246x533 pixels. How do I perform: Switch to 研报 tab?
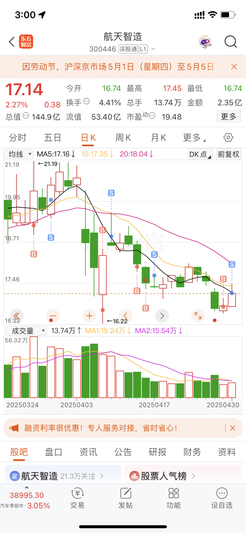[157, 452]
